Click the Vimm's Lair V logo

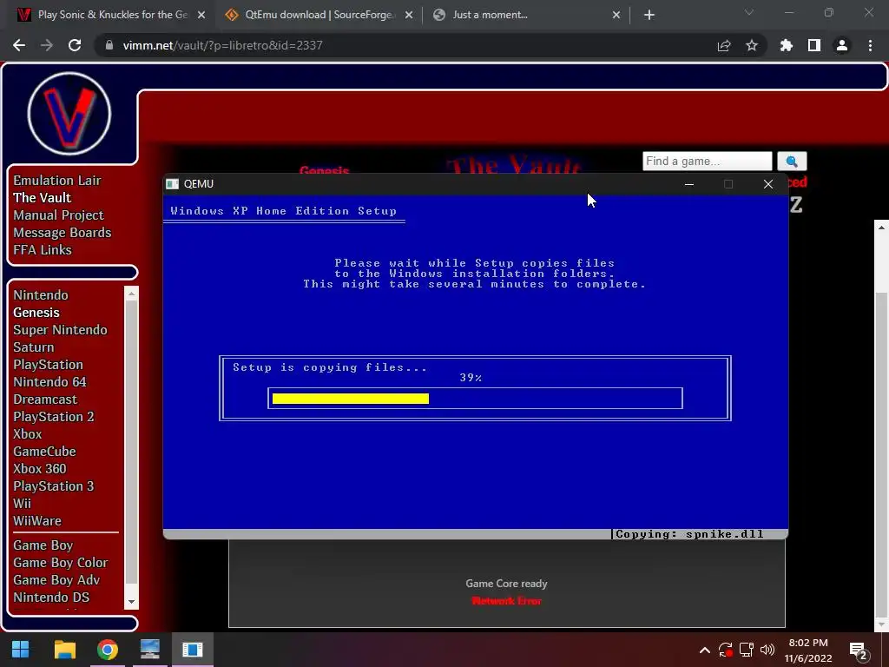(x=69, y=114)
